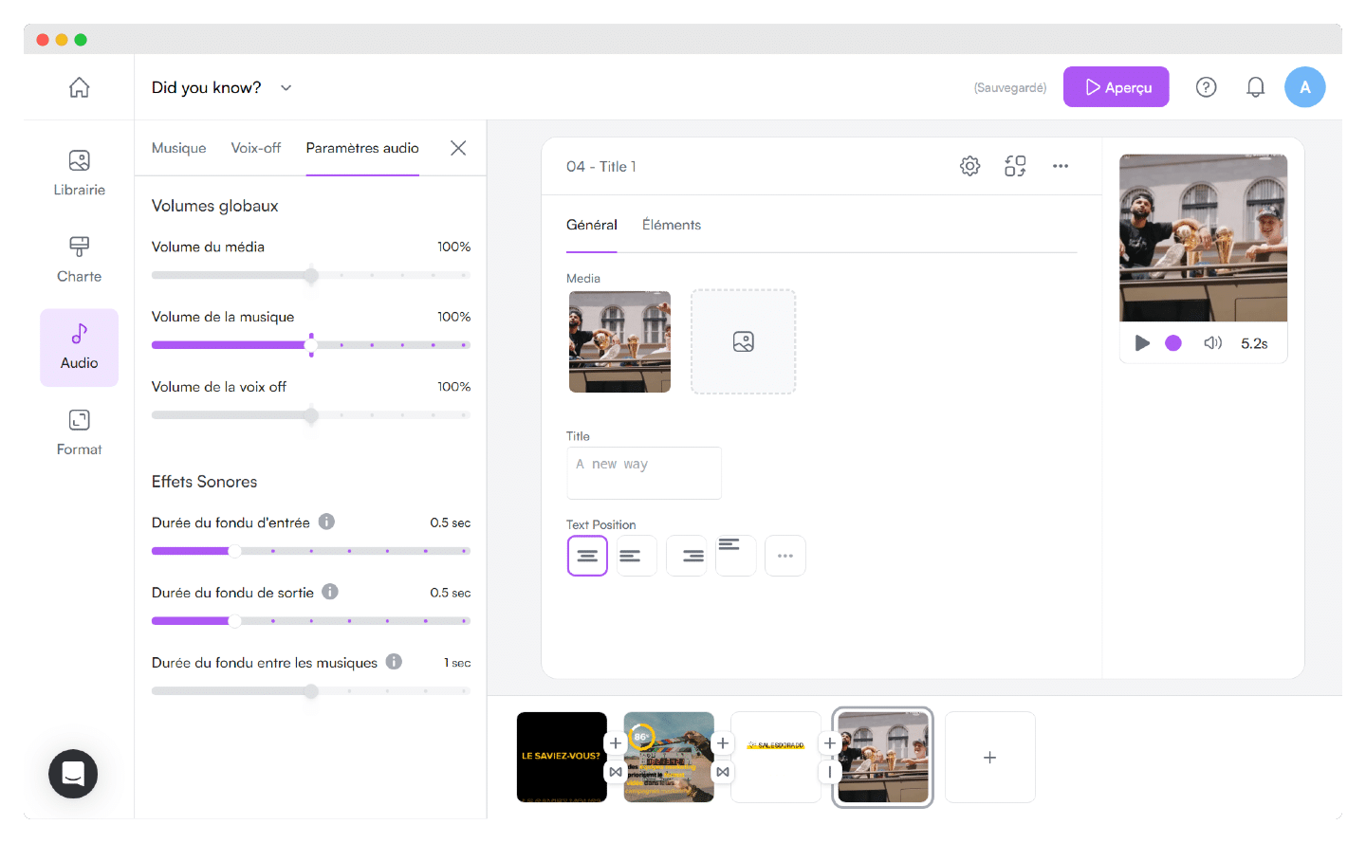Add a new scene at the end

(x=989, y=758)
